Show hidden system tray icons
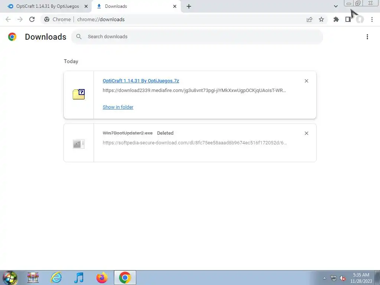The image size is (380, 285). point(324,278)
